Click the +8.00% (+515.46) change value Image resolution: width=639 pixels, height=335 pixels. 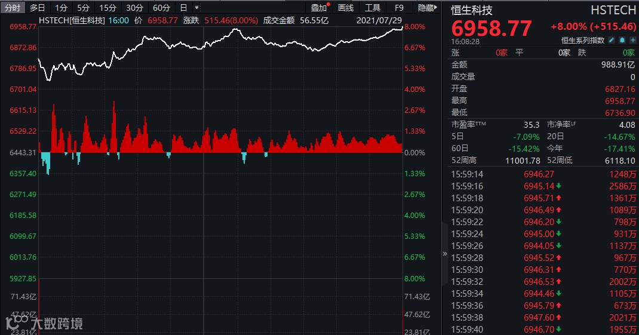click(x=594, y=26)
